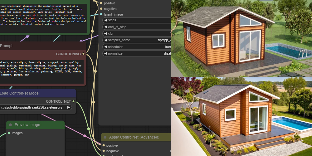Screen dimensions: 312x156
Task: Click the pink link midpoint dot
Action: click(x=85, y=136)
